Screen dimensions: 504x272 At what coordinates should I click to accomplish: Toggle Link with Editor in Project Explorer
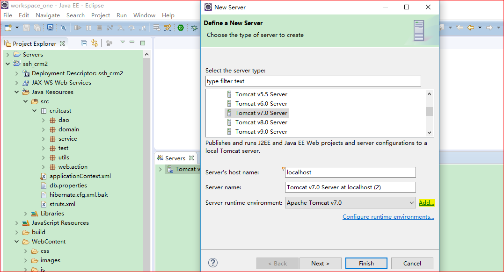(x=95, y=43)
